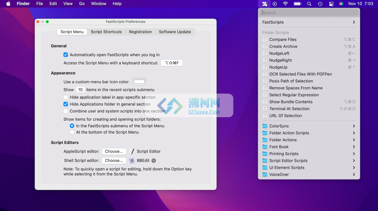Click the keyboard shortcut recorder field
Screen dimensions: 378x211
click(x=172, y=63)
